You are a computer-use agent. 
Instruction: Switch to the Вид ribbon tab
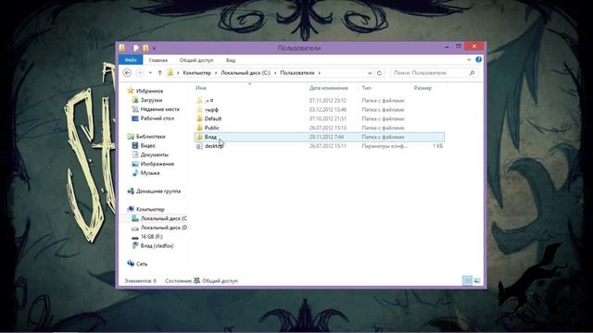pyautogui.click(x=231, y=60)
